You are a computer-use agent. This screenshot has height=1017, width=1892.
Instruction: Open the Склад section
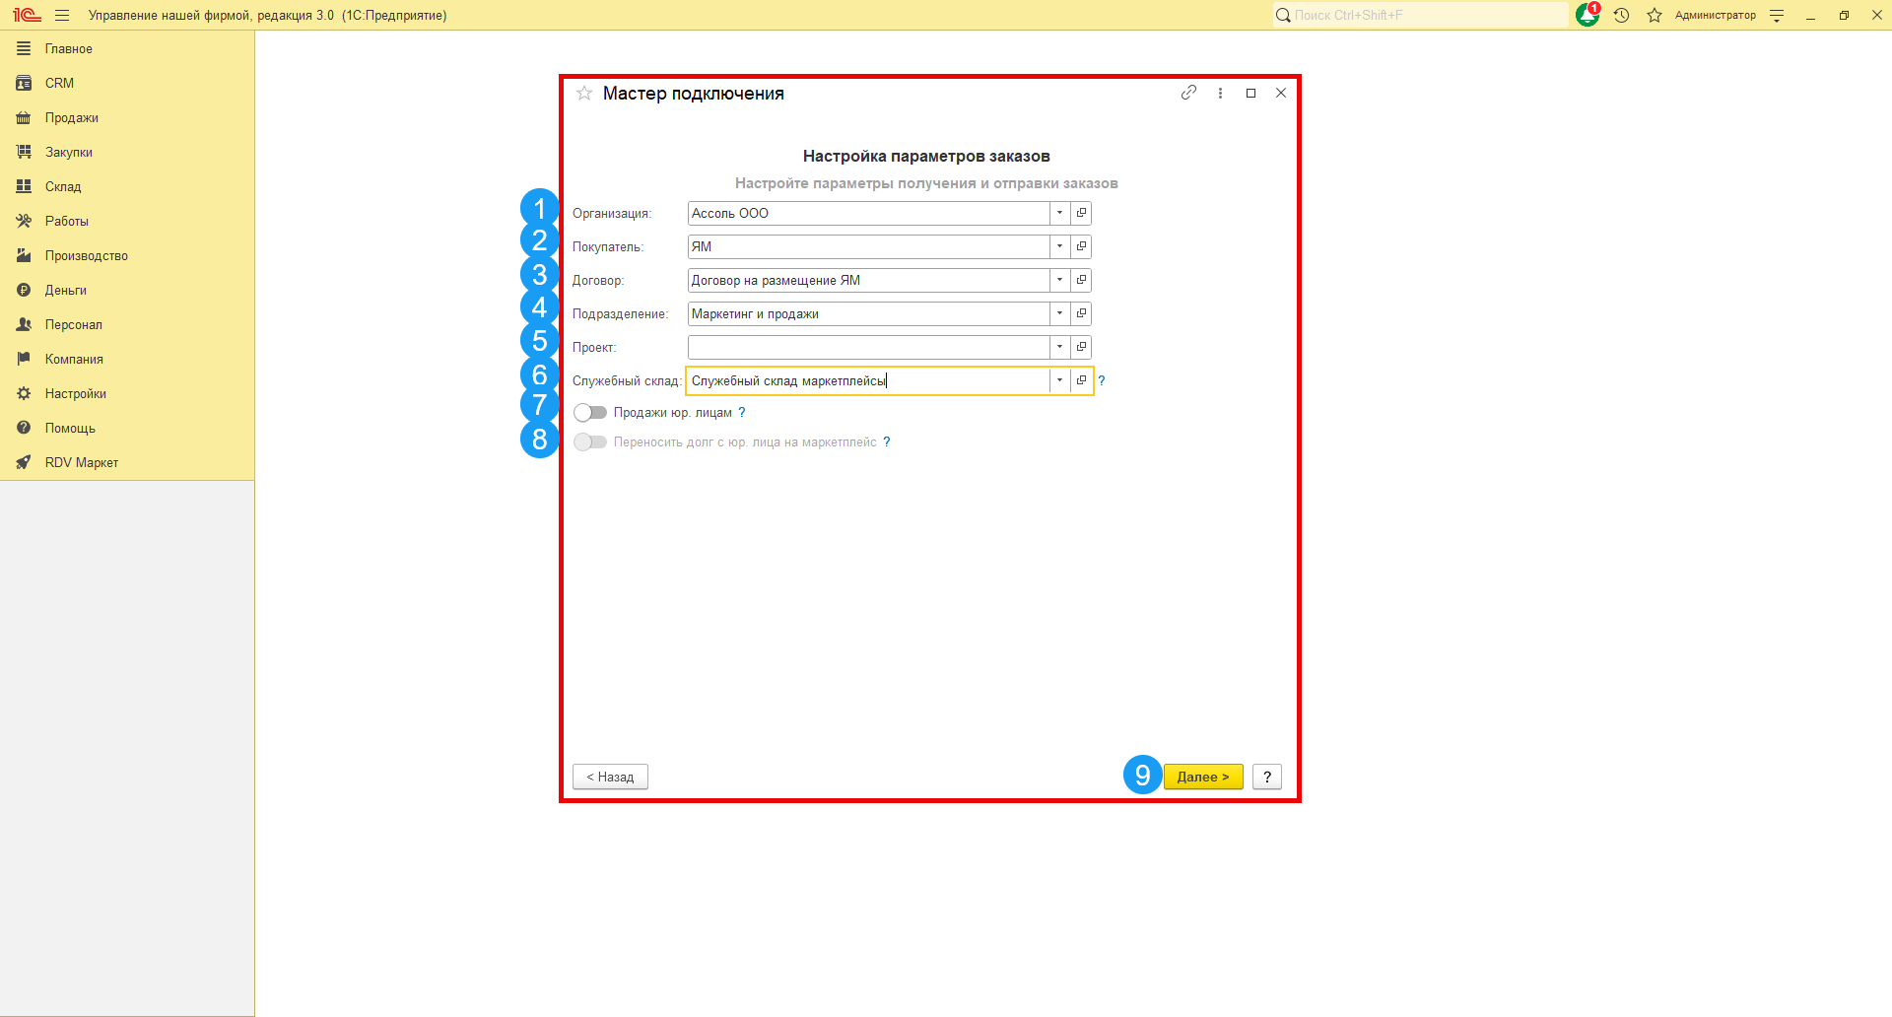point(127,186)
